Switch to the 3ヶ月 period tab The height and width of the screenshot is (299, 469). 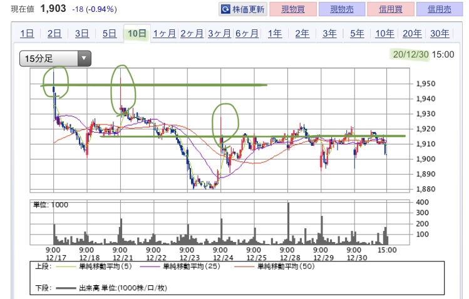click(x=219, y=34)
